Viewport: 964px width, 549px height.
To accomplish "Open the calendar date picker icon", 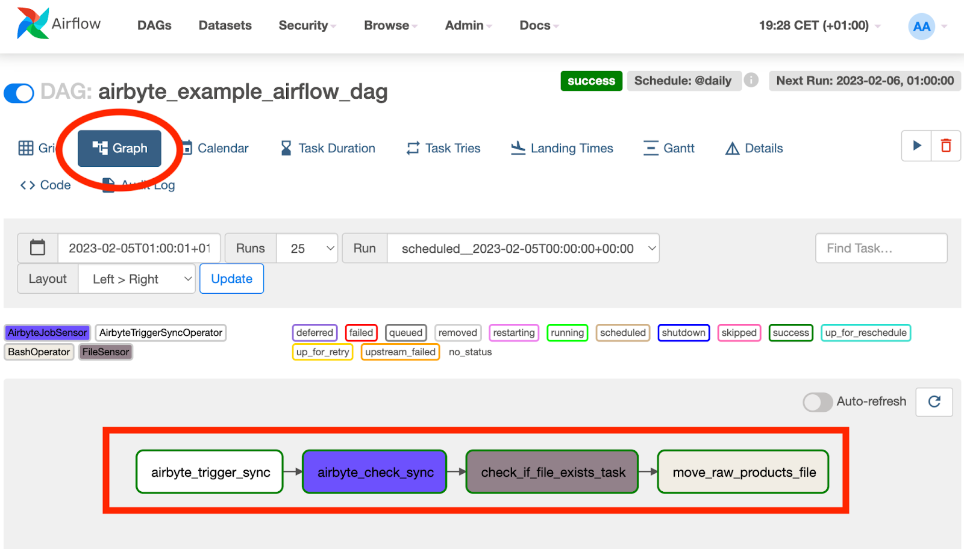I will pos(37,247).
